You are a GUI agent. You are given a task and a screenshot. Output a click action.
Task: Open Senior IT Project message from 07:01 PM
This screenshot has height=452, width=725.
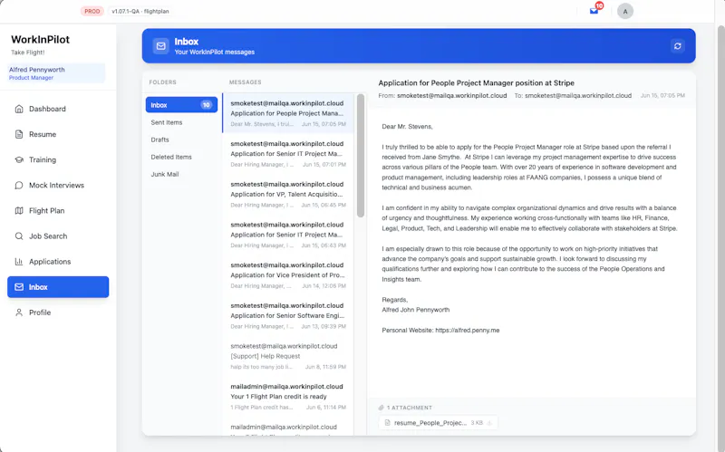(x=288, y=153)
